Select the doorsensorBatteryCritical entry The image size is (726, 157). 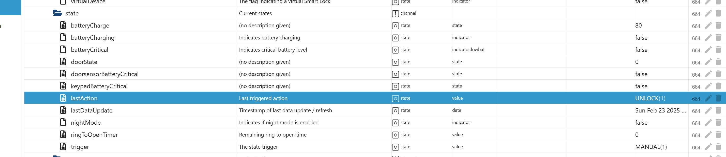coord(104,74)
